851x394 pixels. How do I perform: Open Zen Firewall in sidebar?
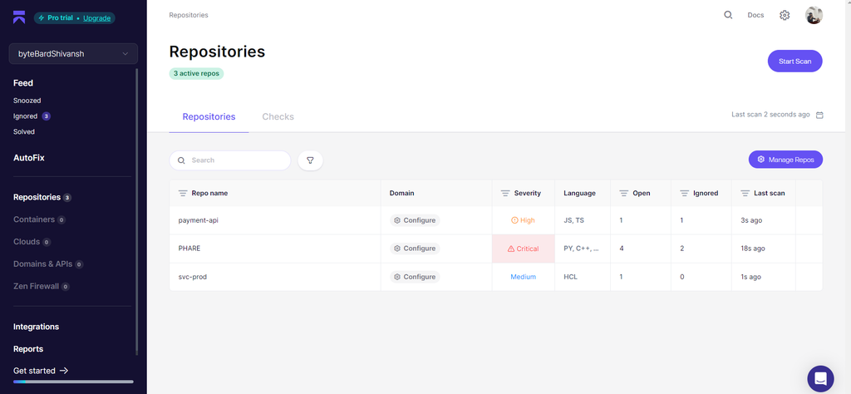(36, 287)
